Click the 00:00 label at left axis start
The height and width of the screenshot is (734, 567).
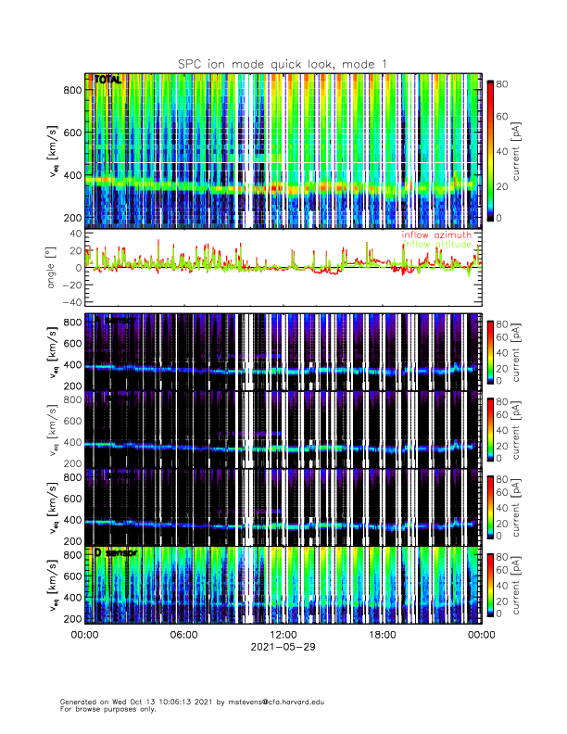coord(84,635)
